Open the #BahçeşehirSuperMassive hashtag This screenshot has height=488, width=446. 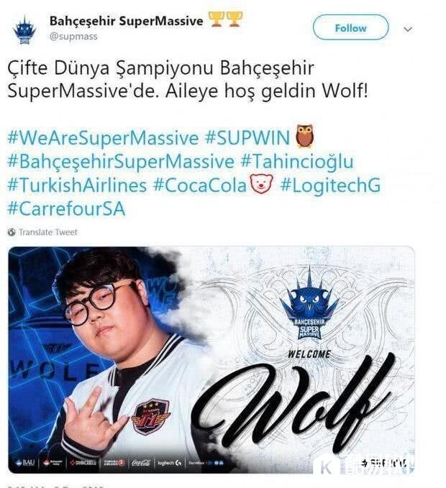[121, 161]
